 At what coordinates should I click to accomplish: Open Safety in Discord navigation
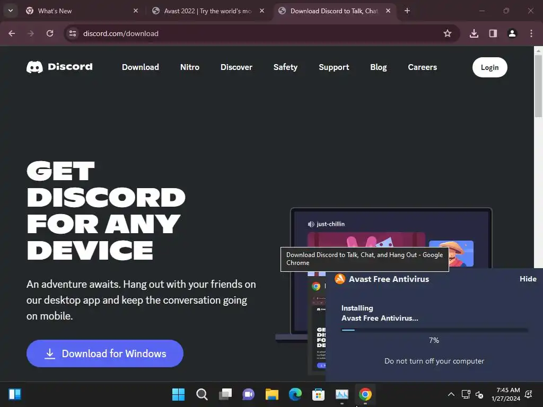285,67
